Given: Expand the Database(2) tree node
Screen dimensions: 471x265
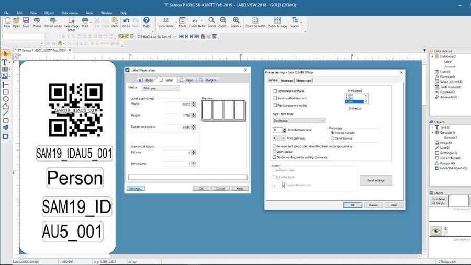Looking at the screenshot, I should point(433,56).
